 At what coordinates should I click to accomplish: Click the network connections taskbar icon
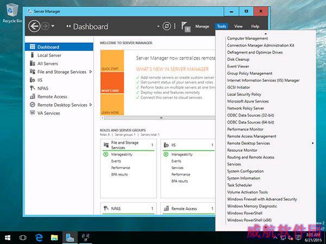click(x=85, y=237)
